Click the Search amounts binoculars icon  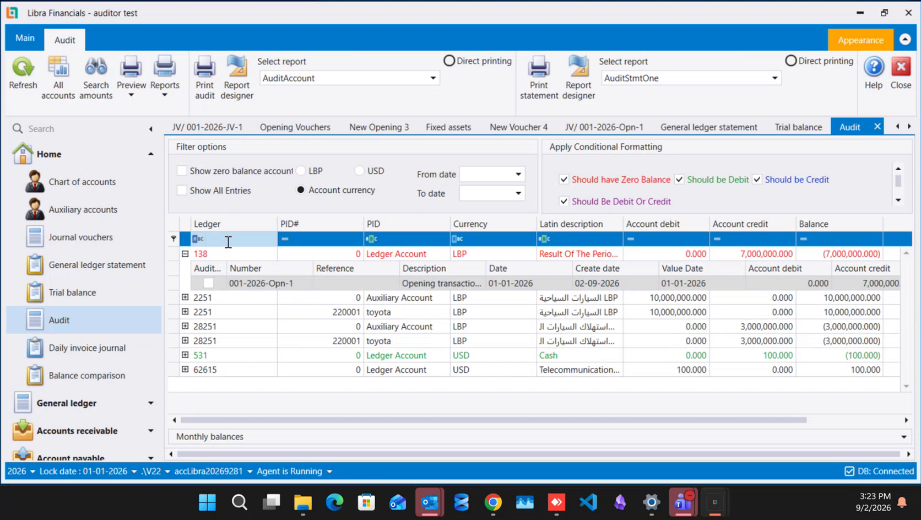click(96, 67)
